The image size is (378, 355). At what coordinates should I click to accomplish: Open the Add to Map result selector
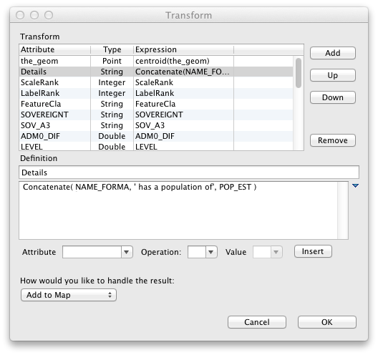coord(69,295)
